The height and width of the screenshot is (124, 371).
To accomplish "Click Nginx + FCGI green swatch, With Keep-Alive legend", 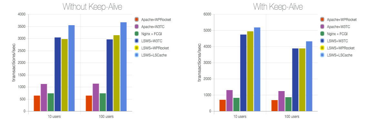I will (322, 34).
